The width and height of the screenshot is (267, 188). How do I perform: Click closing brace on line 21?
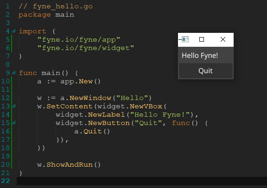point(21,173)
